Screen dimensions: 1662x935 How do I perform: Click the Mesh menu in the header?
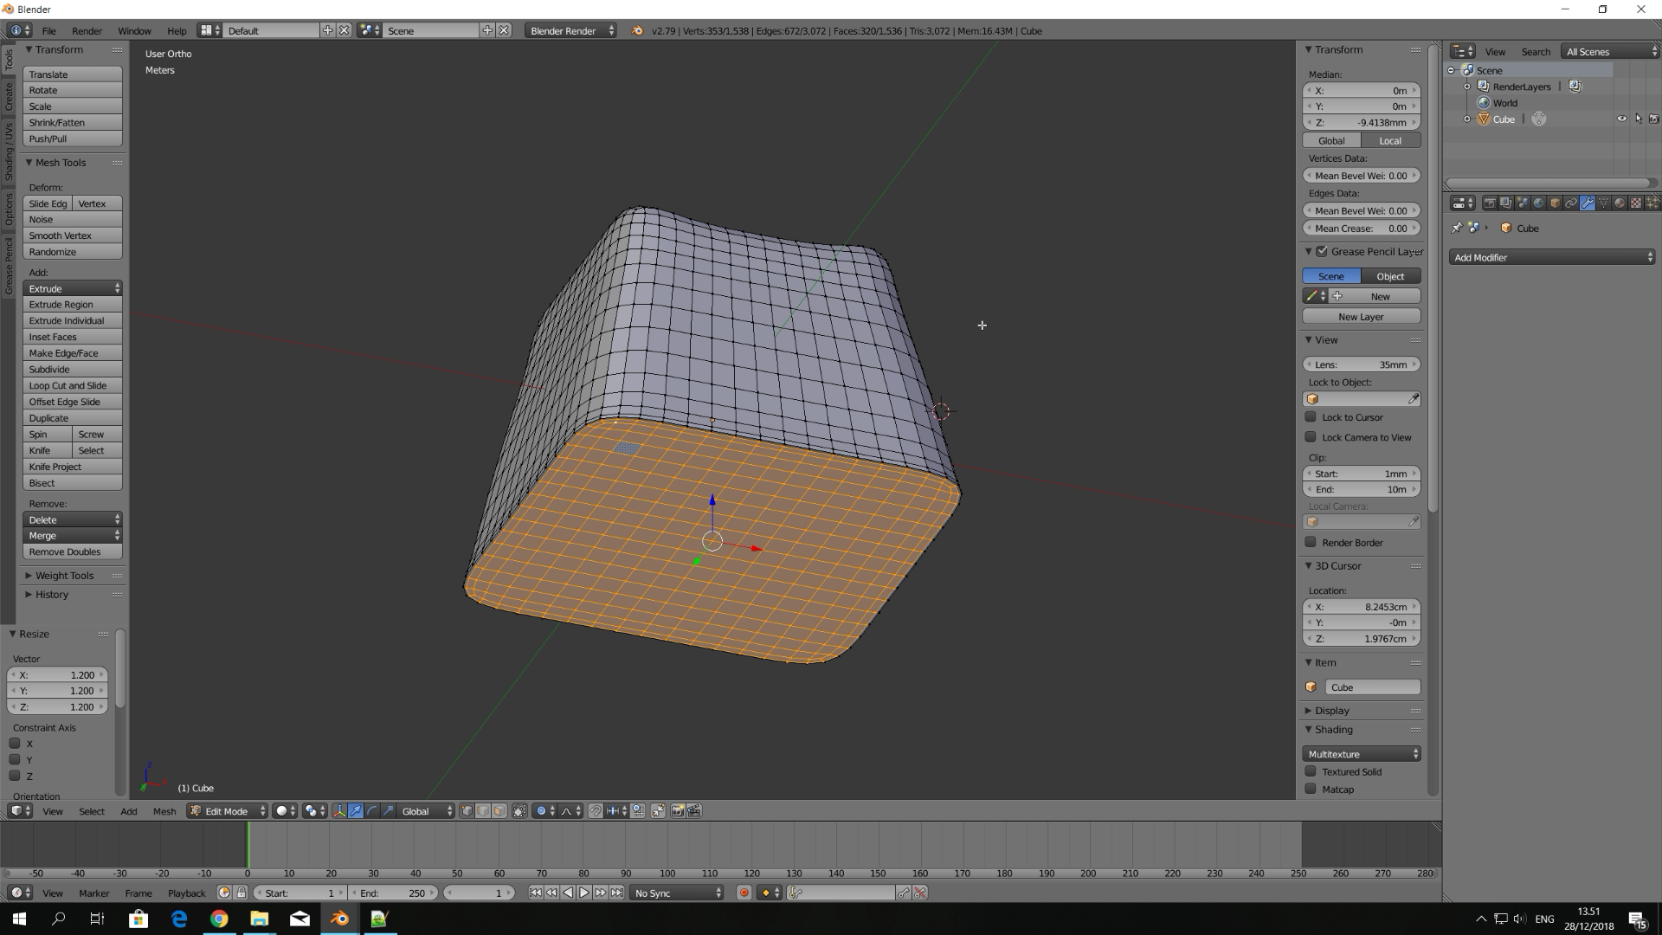(x=164, y=810)
